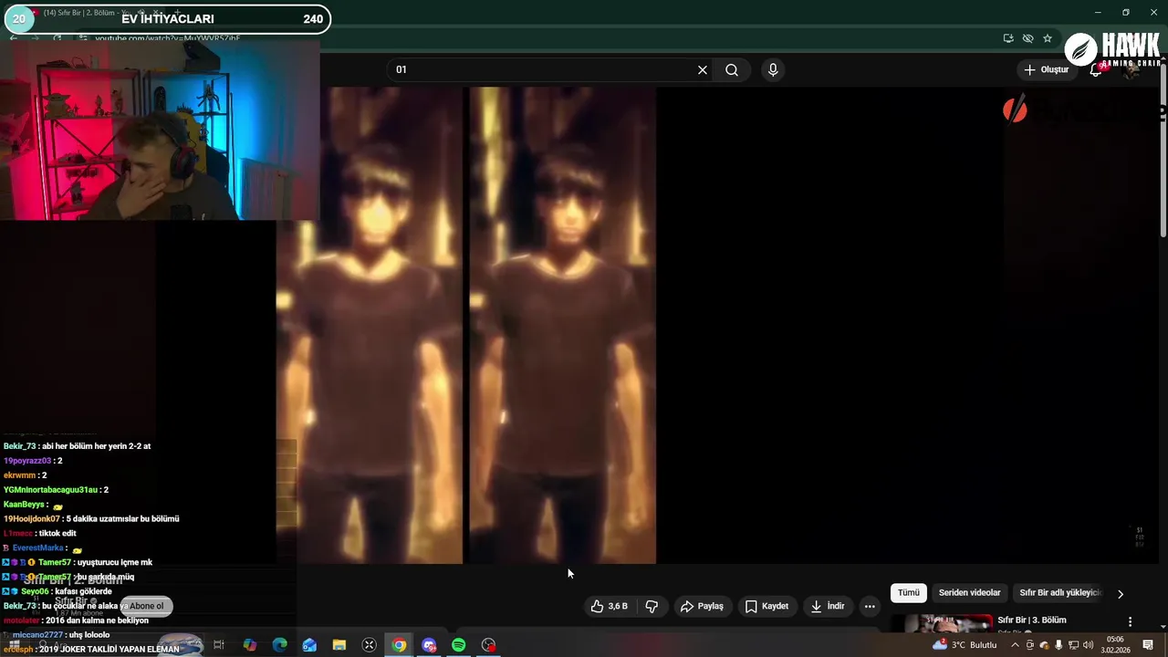Click the Meet Now camera tray icon

pyautogui.click(x=1030, y=645)
